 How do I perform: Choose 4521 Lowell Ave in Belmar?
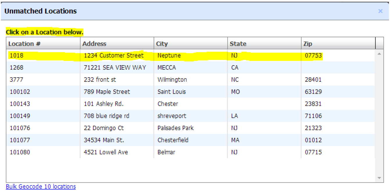coord(106,152)
